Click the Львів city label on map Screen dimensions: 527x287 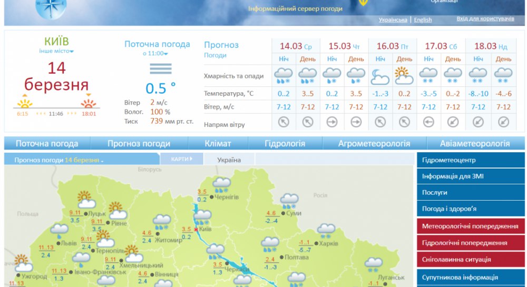click(x=69, y=243)
